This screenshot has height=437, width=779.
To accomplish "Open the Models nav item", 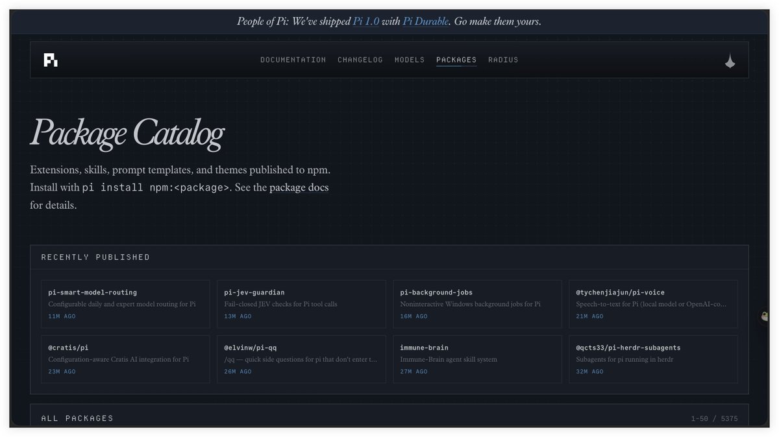I will click(x=410, y=60).
